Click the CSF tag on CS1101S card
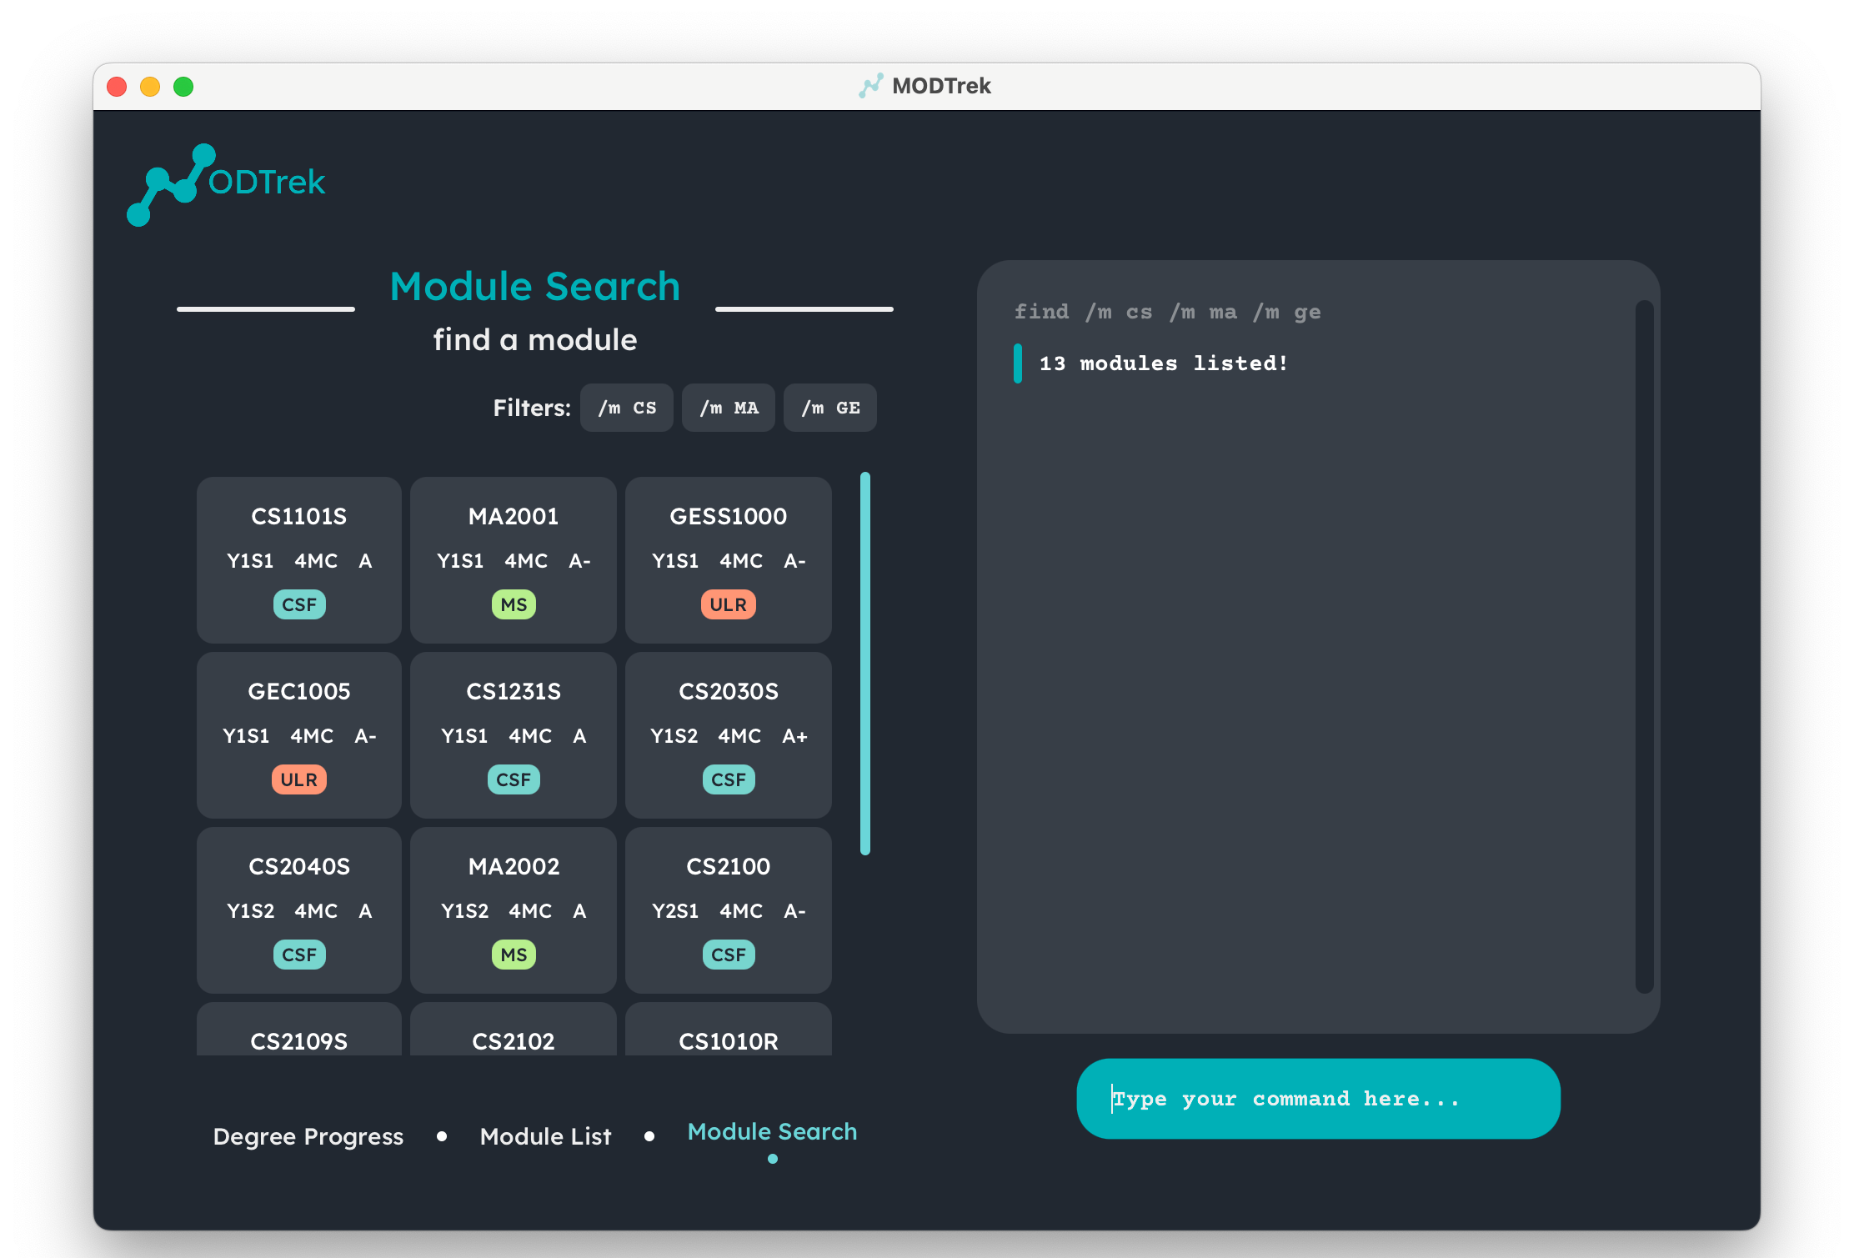The image size is (1854, 1258). [299, 604]
